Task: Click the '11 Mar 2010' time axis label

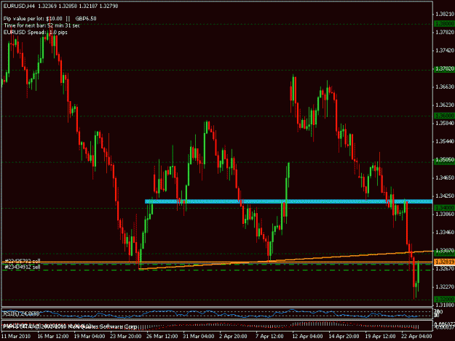Action: 16,337
